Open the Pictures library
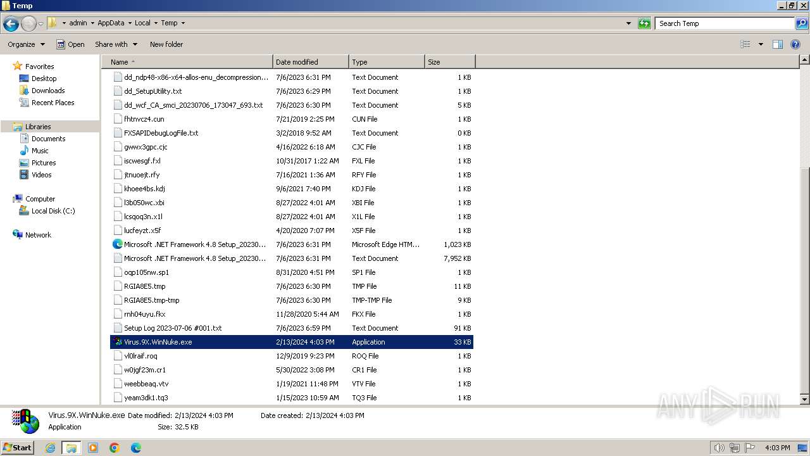 coord(44,163)
